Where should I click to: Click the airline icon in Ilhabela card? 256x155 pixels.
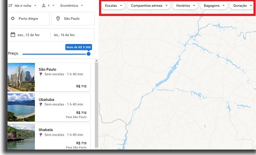pyautogui.click(x=41, y=134)
